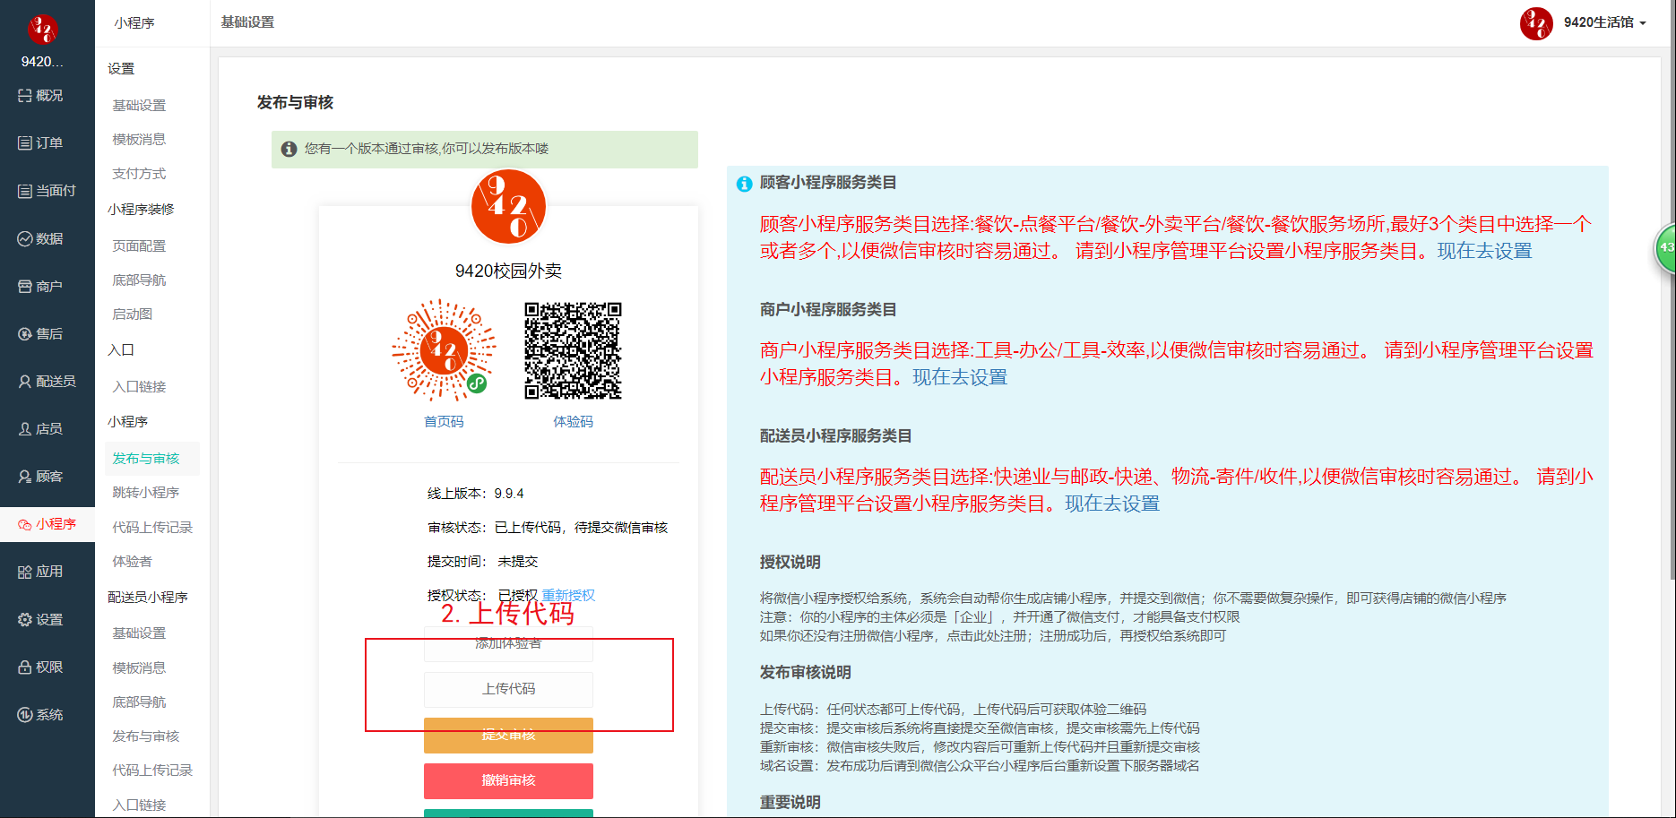The image size is (1676, 818).
Task: Click 现在去设置 under 配送员小程序服务类目
Action: tap(1111, 504)
